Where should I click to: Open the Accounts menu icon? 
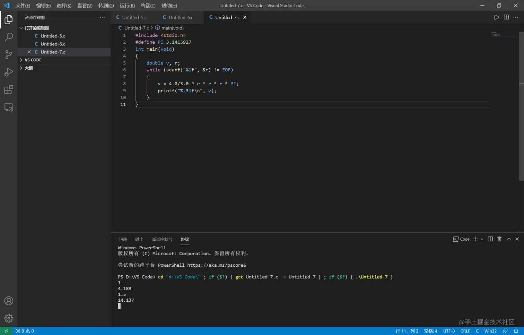[x=9, y=301]
